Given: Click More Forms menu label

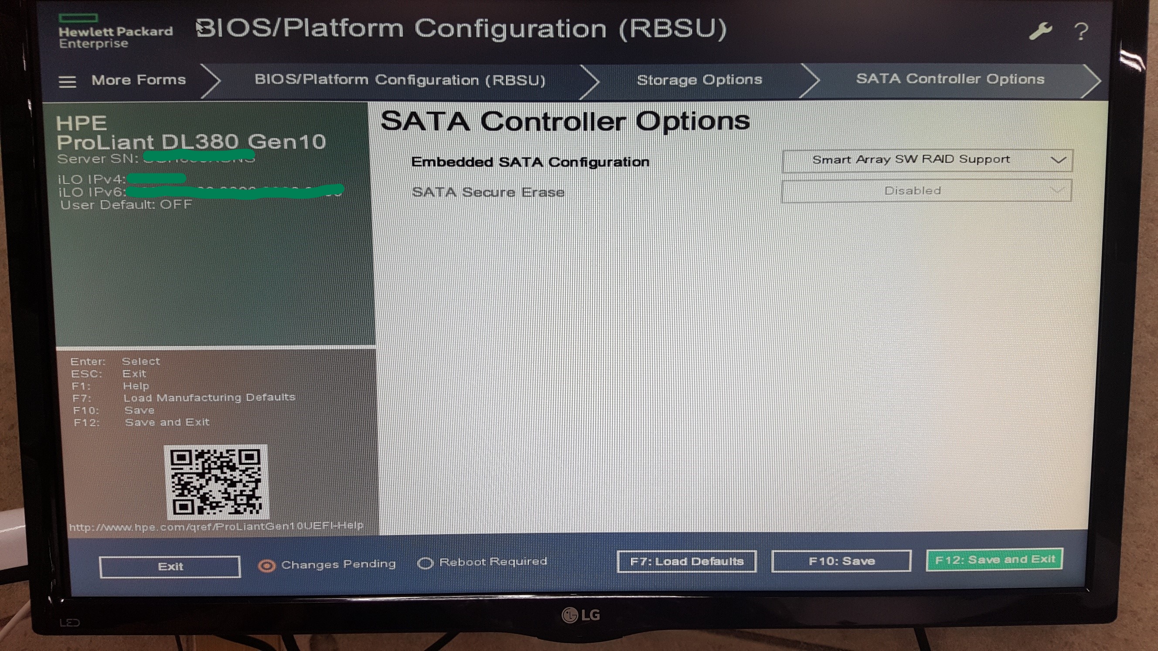Looking at the screenshot, I should (x=139, y=80).
